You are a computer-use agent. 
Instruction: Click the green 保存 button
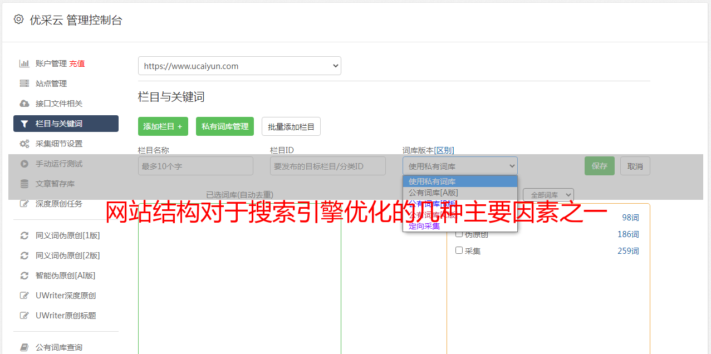click(600, 166)
